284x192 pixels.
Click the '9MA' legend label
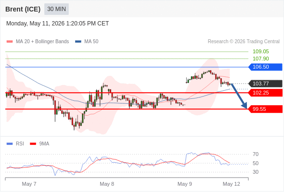click(44, 144)
